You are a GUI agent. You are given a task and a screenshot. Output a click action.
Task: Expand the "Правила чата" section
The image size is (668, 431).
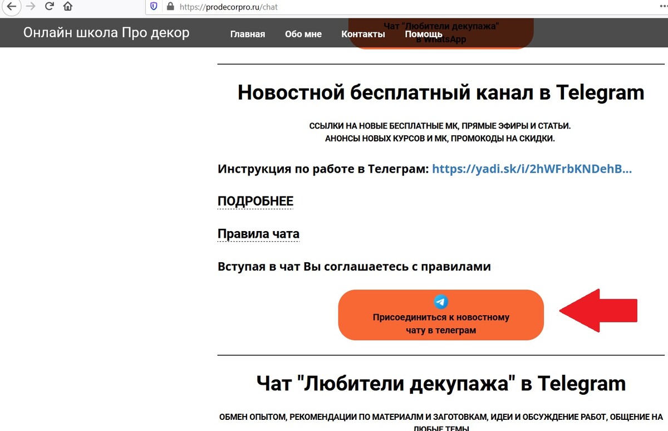pos(259,234)
